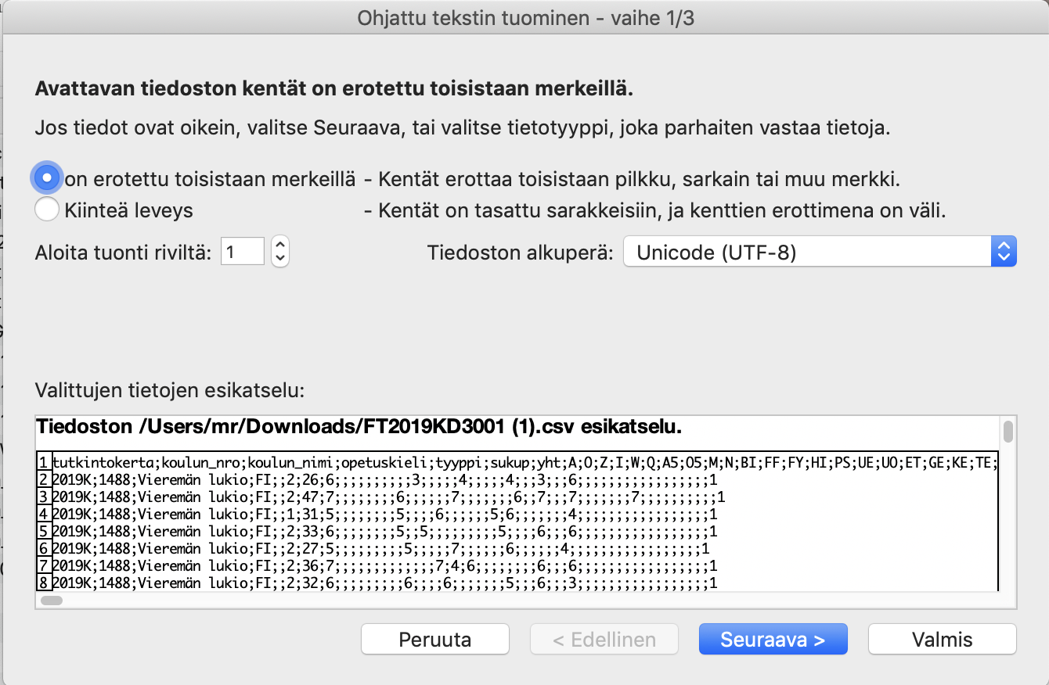
Task: Click row 7 in the data preview
Action: 384,565
